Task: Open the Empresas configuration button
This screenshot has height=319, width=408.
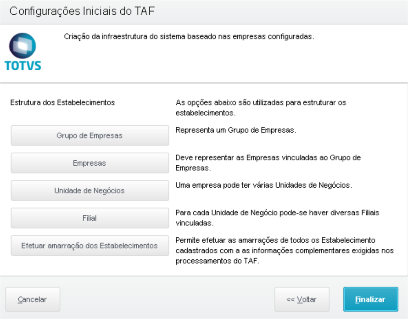Action: tap(90, 163)
